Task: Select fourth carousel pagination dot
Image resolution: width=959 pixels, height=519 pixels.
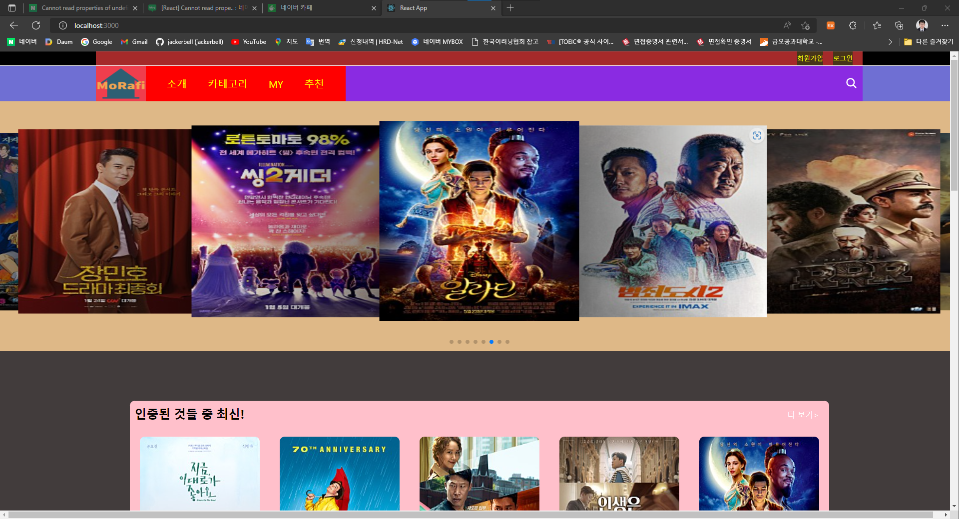Action: [x=476, y=342]
